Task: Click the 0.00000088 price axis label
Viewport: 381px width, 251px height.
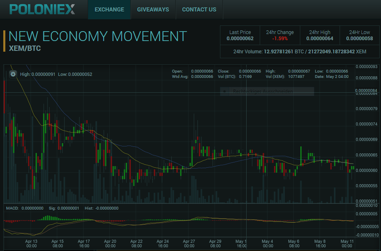Action: 366,78
